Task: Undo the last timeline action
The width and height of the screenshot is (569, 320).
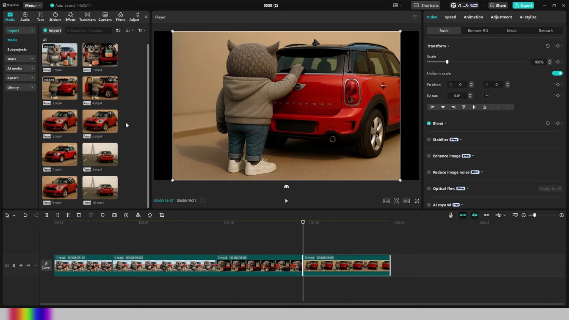Action: pyautogui.click(x=25, y=215)
